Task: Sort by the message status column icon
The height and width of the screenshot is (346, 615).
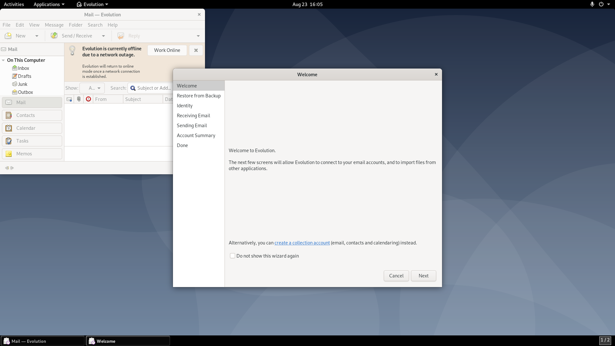Action: coord(69,99)
